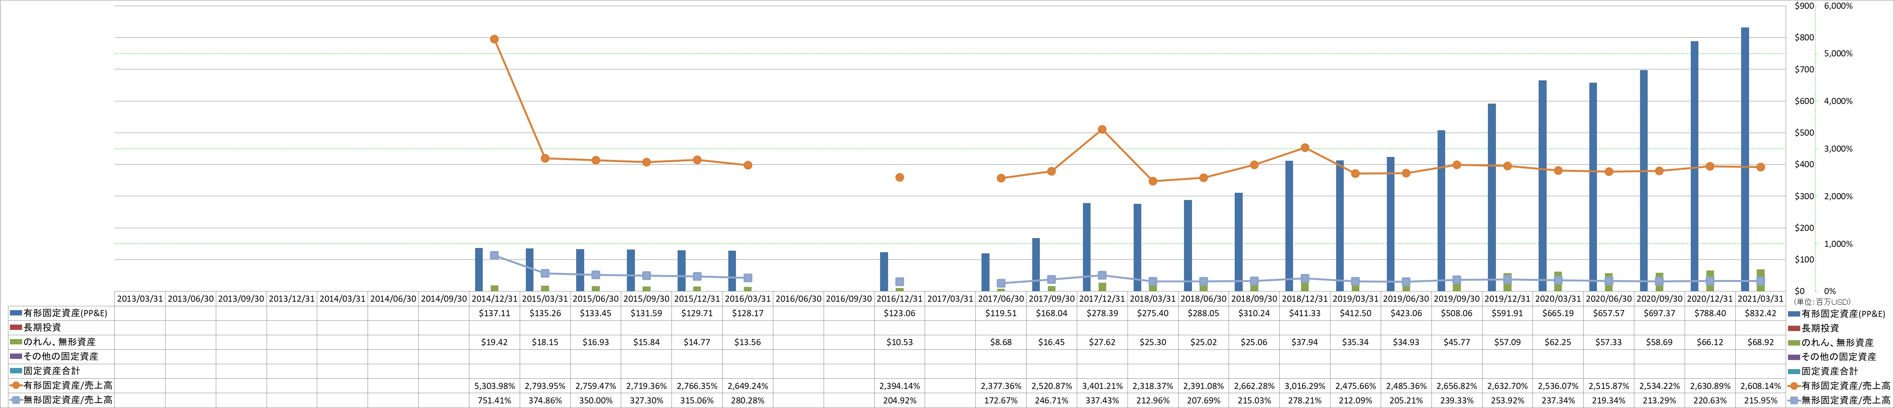Click the (単位:百万USD) unit label

pyautogui.click(x=1821, y=302)
